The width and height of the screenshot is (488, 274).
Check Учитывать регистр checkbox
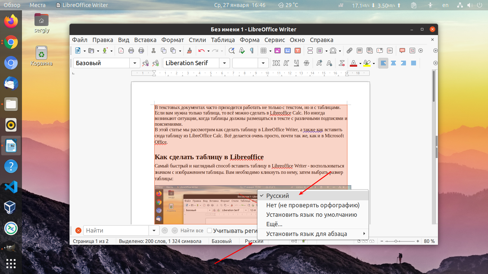point(210,230)
